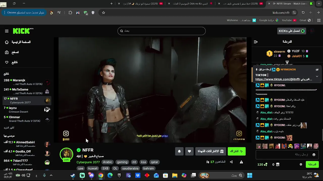The height and width of the screenshot is (181, 323).
Task: Open l3mmar channel in sidebar
Action: pyautogui.click(x=26, y=119)
